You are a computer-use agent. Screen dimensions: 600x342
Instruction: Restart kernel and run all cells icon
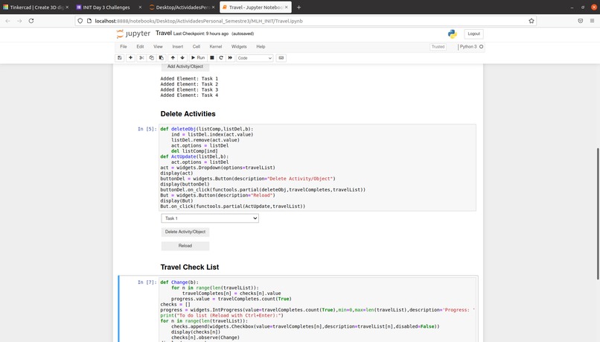click(x=230, y=58)
